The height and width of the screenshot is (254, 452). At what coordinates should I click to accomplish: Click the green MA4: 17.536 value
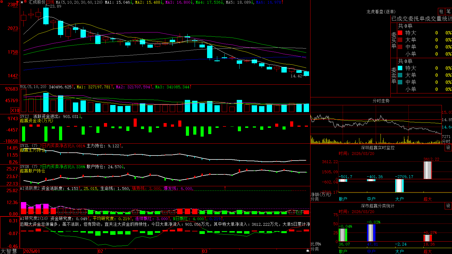point(209,2)
